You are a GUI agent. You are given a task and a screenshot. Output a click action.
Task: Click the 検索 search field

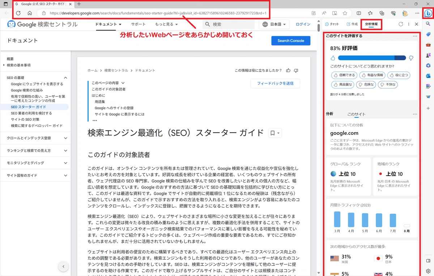(x=229, y=25)
